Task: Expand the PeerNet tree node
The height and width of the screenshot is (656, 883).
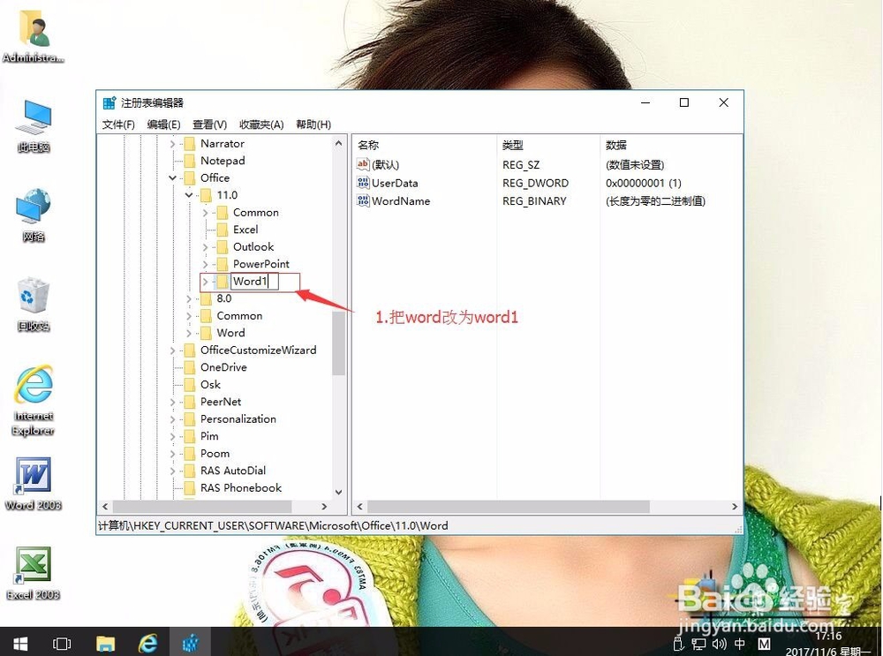Action: point(172,402)
